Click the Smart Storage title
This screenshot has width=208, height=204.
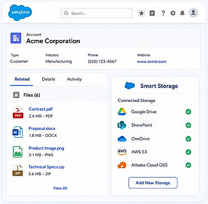tap(159, 86)
